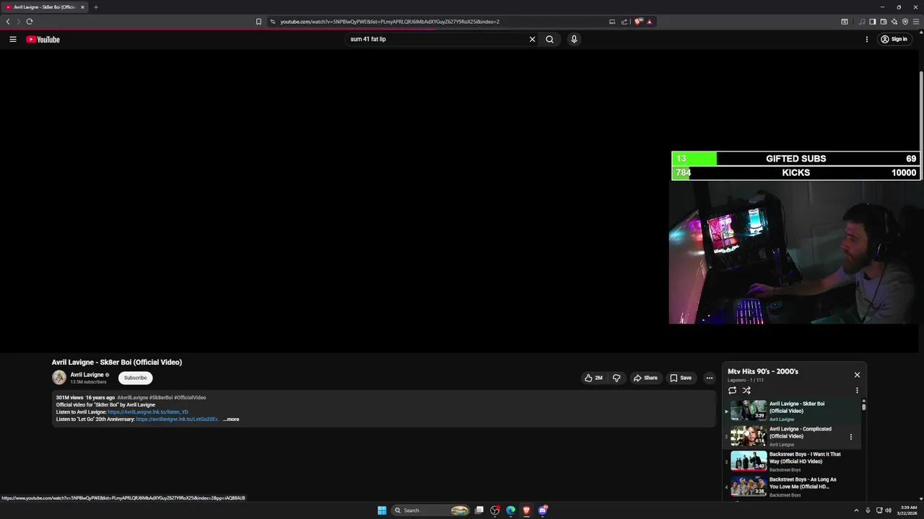Open the YouTube guide hamburger menu

[12, 40]
